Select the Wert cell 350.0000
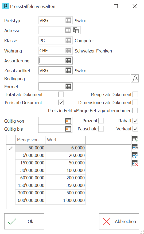This screenshot has width=144, height=234. [x=65, y=186]
